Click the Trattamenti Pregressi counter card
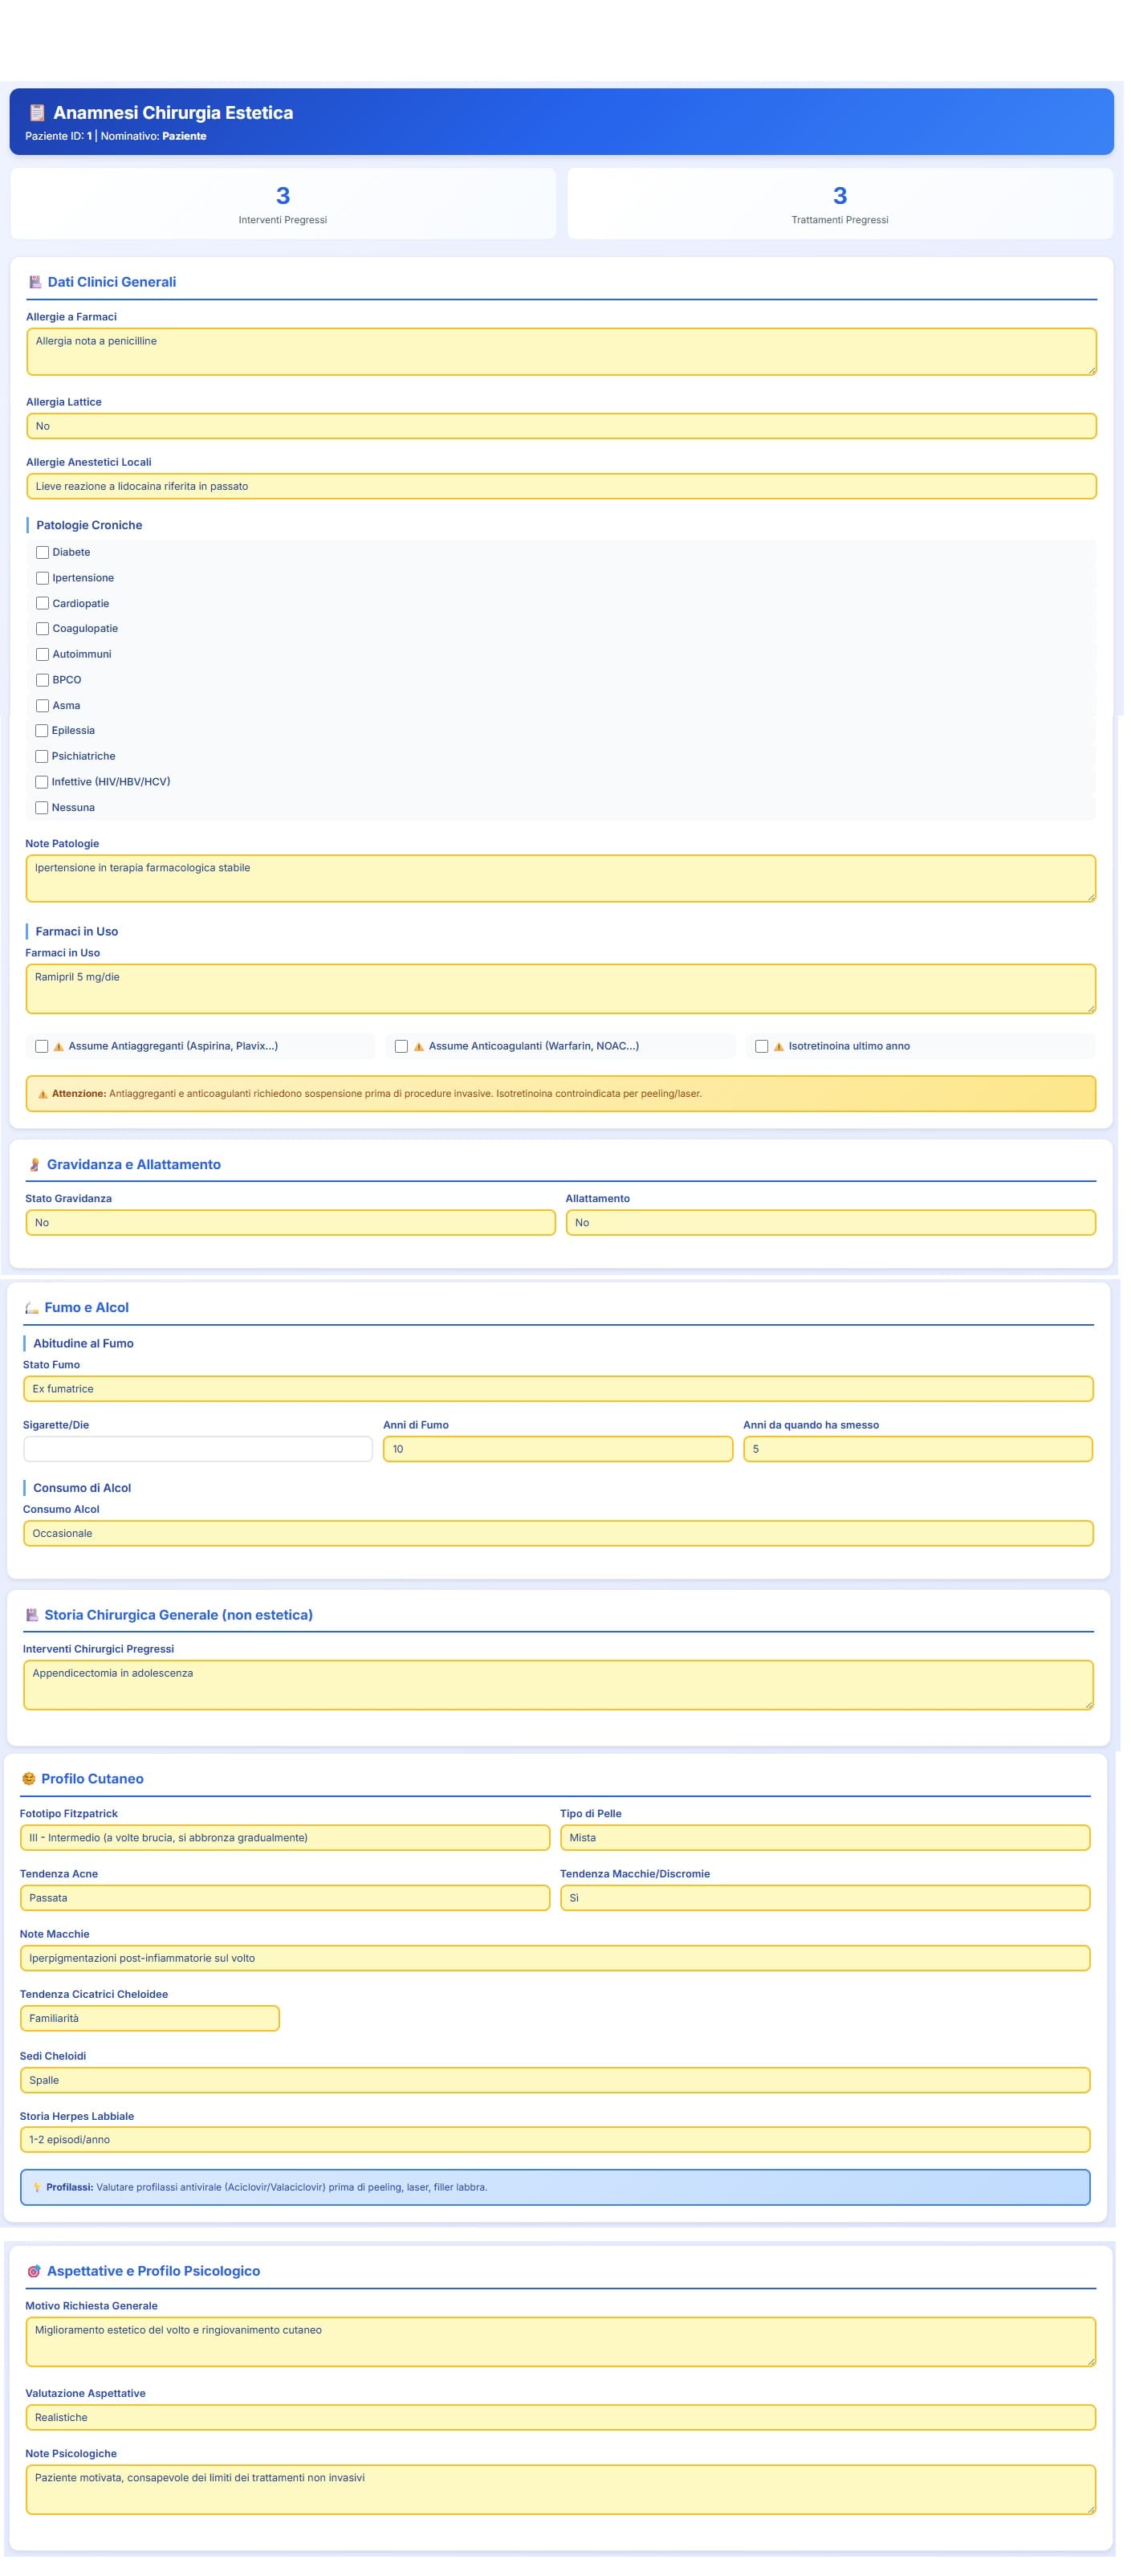The width and height of the screenshot is (1131, 2576). [839, 203]
